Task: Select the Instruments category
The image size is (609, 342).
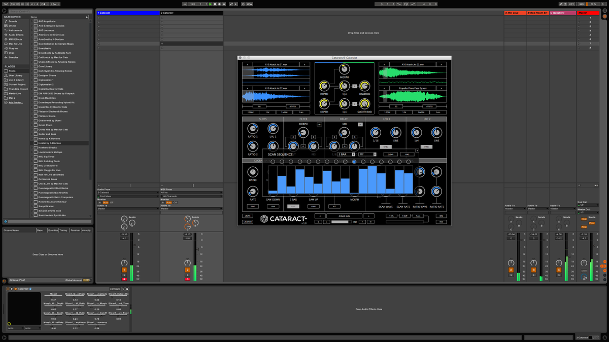Action: pos(15,30)
